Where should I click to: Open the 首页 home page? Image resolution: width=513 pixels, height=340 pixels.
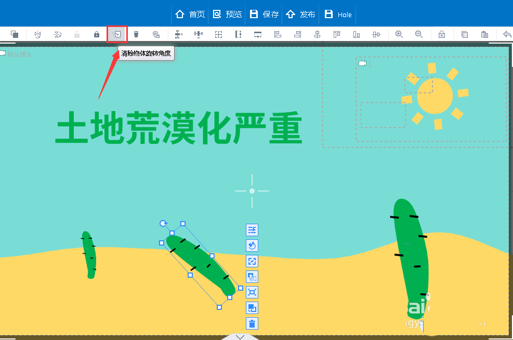click(x=190, y=15)
